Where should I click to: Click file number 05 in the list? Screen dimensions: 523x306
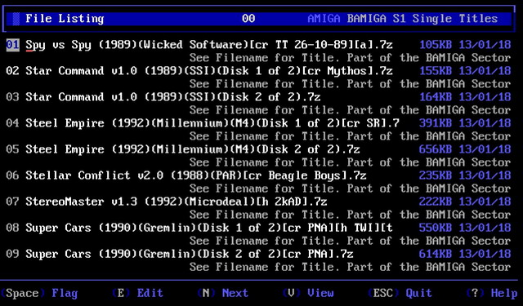click(x=13, y=149)
